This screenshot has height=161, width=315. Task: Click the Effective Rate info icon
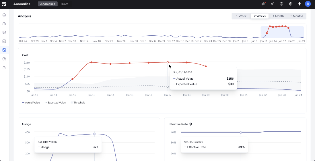190,124
